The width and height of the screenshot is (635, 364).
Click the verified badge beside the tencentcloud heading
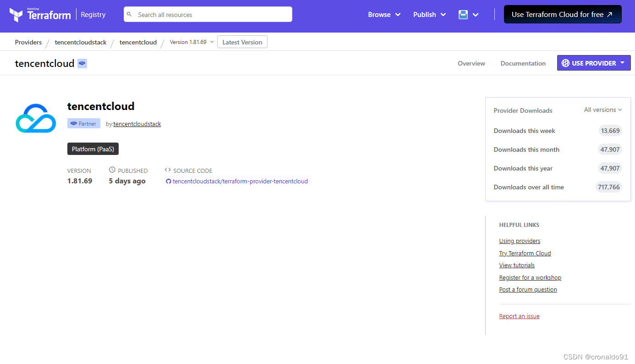click(x=82, y=63)
